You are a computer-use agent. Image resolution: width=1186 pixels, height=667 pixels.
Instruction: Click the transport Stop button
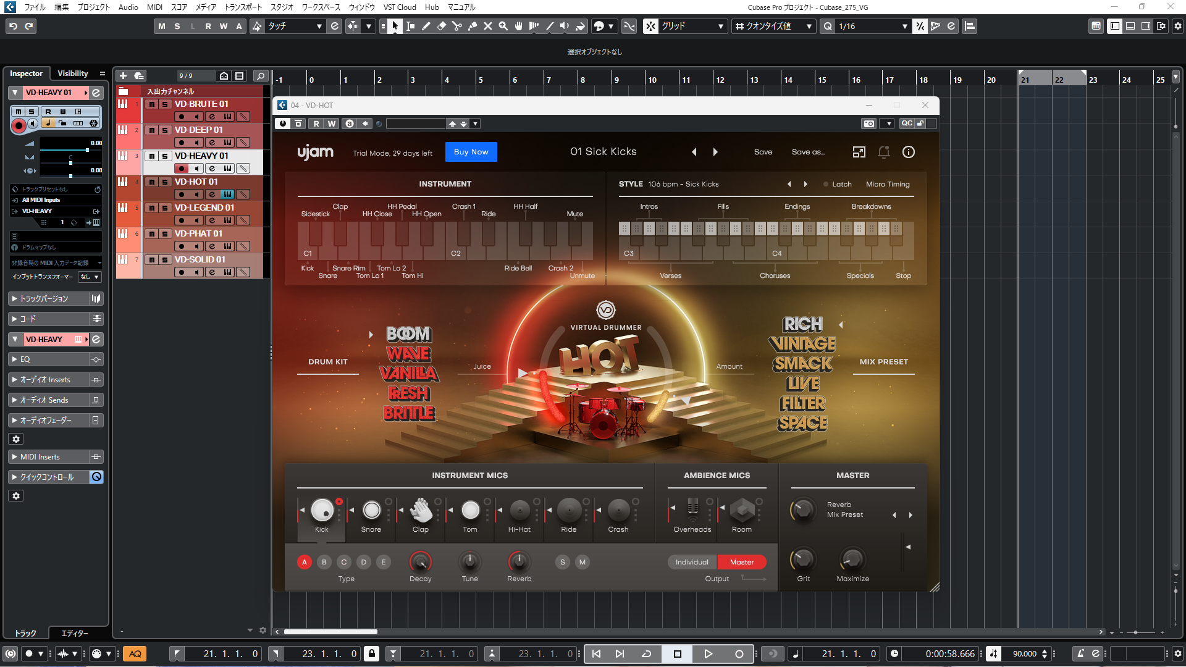677,653
